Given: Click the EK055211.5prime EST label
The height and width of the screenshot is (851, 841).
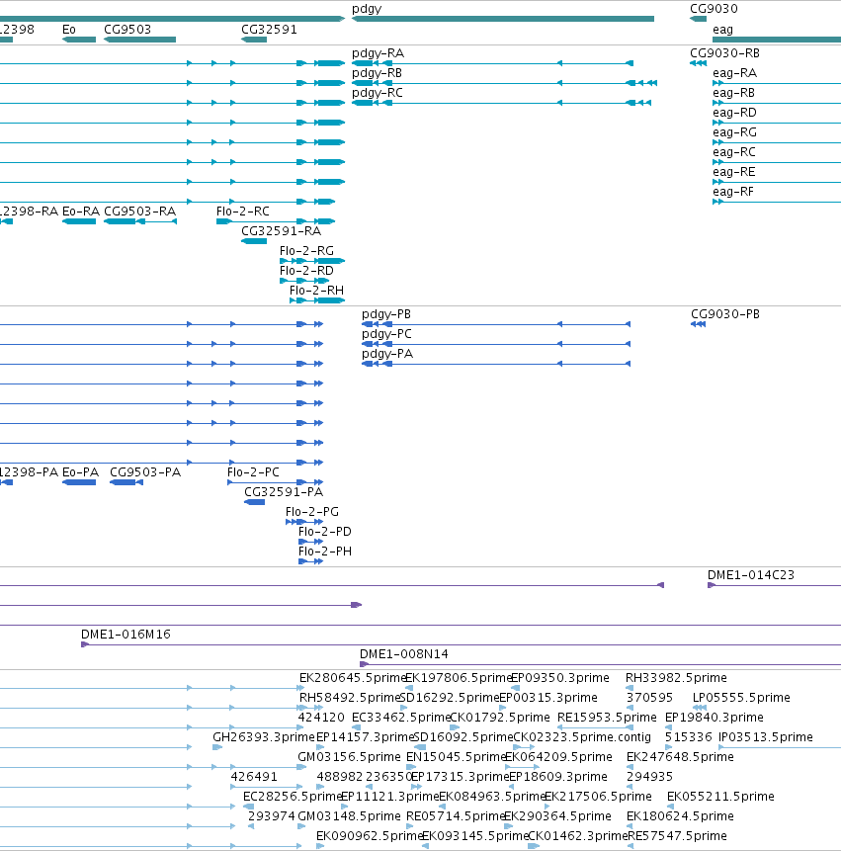Looking at the screenshot, I should point(720,797).
